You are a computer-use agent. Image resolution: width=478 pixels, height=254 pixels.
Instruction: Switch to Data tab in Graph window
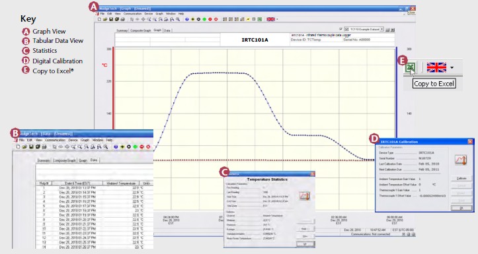coord(167,30)
